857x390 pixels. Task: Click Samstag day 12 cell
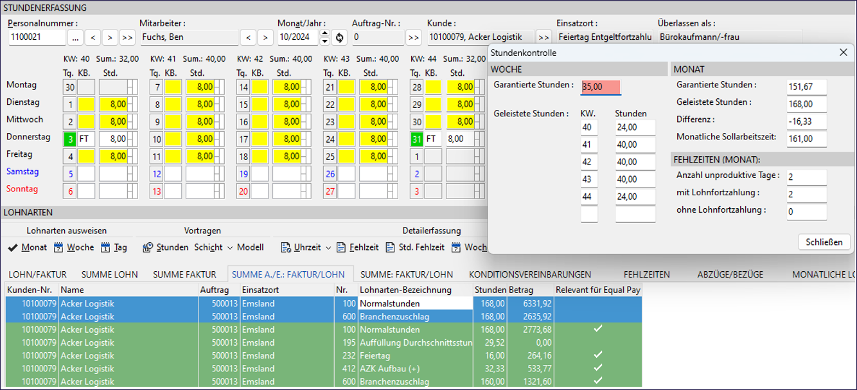coord(157,173)
